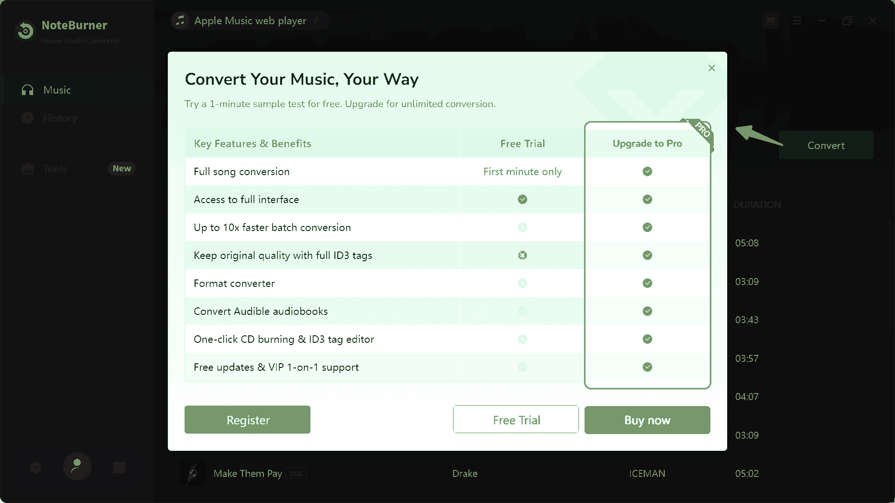Click 'Upgrade to Pro' column header

point(647,143)
